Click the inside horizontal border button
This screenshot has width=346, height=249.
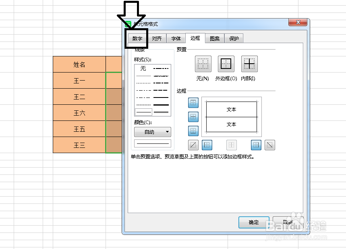(x=193, y=117)
